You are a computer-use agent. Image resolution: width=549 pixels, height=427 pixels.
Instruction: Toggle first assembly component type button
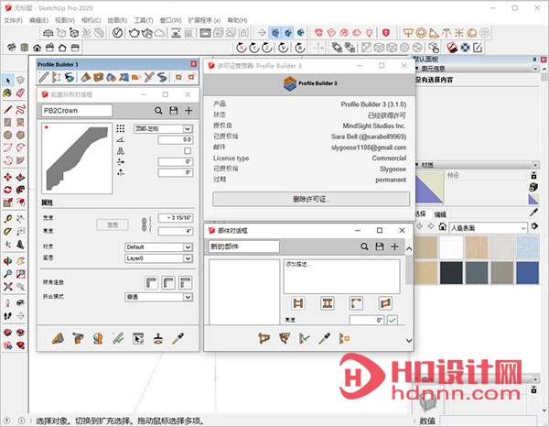point(298,303)
